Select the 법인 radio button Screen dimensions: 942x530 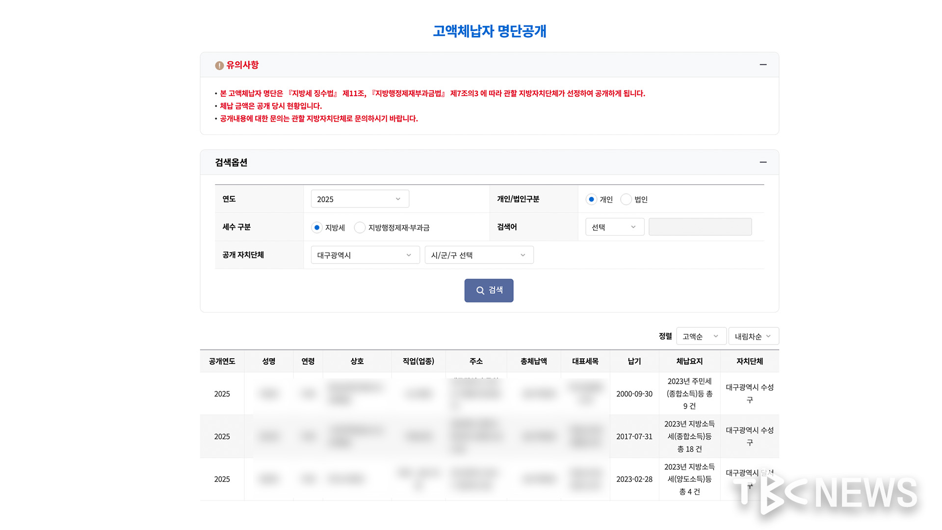coord(626,199)
